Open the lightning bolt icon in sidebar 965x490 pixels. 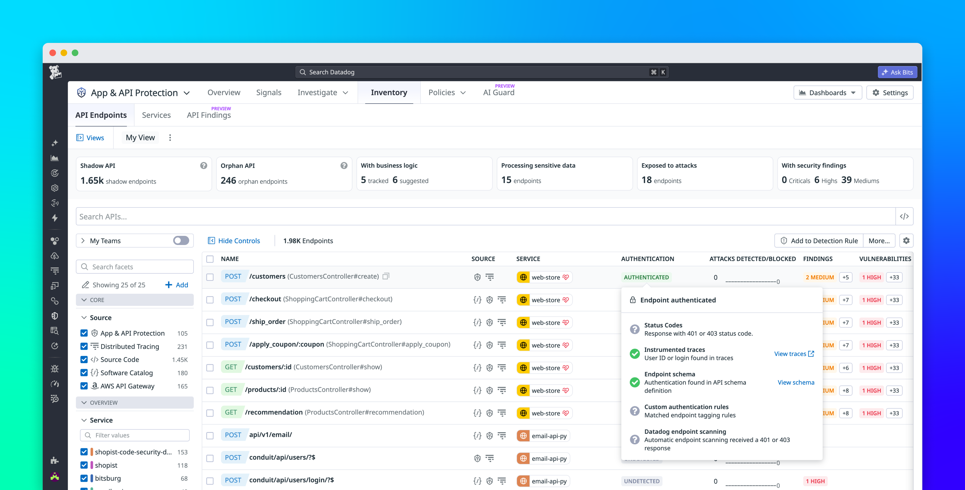click(55, 218)
